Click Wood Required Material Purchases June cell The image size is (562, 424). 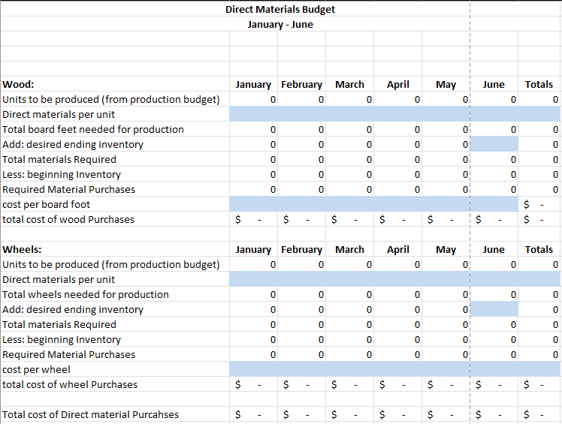(x=494, y=189)
